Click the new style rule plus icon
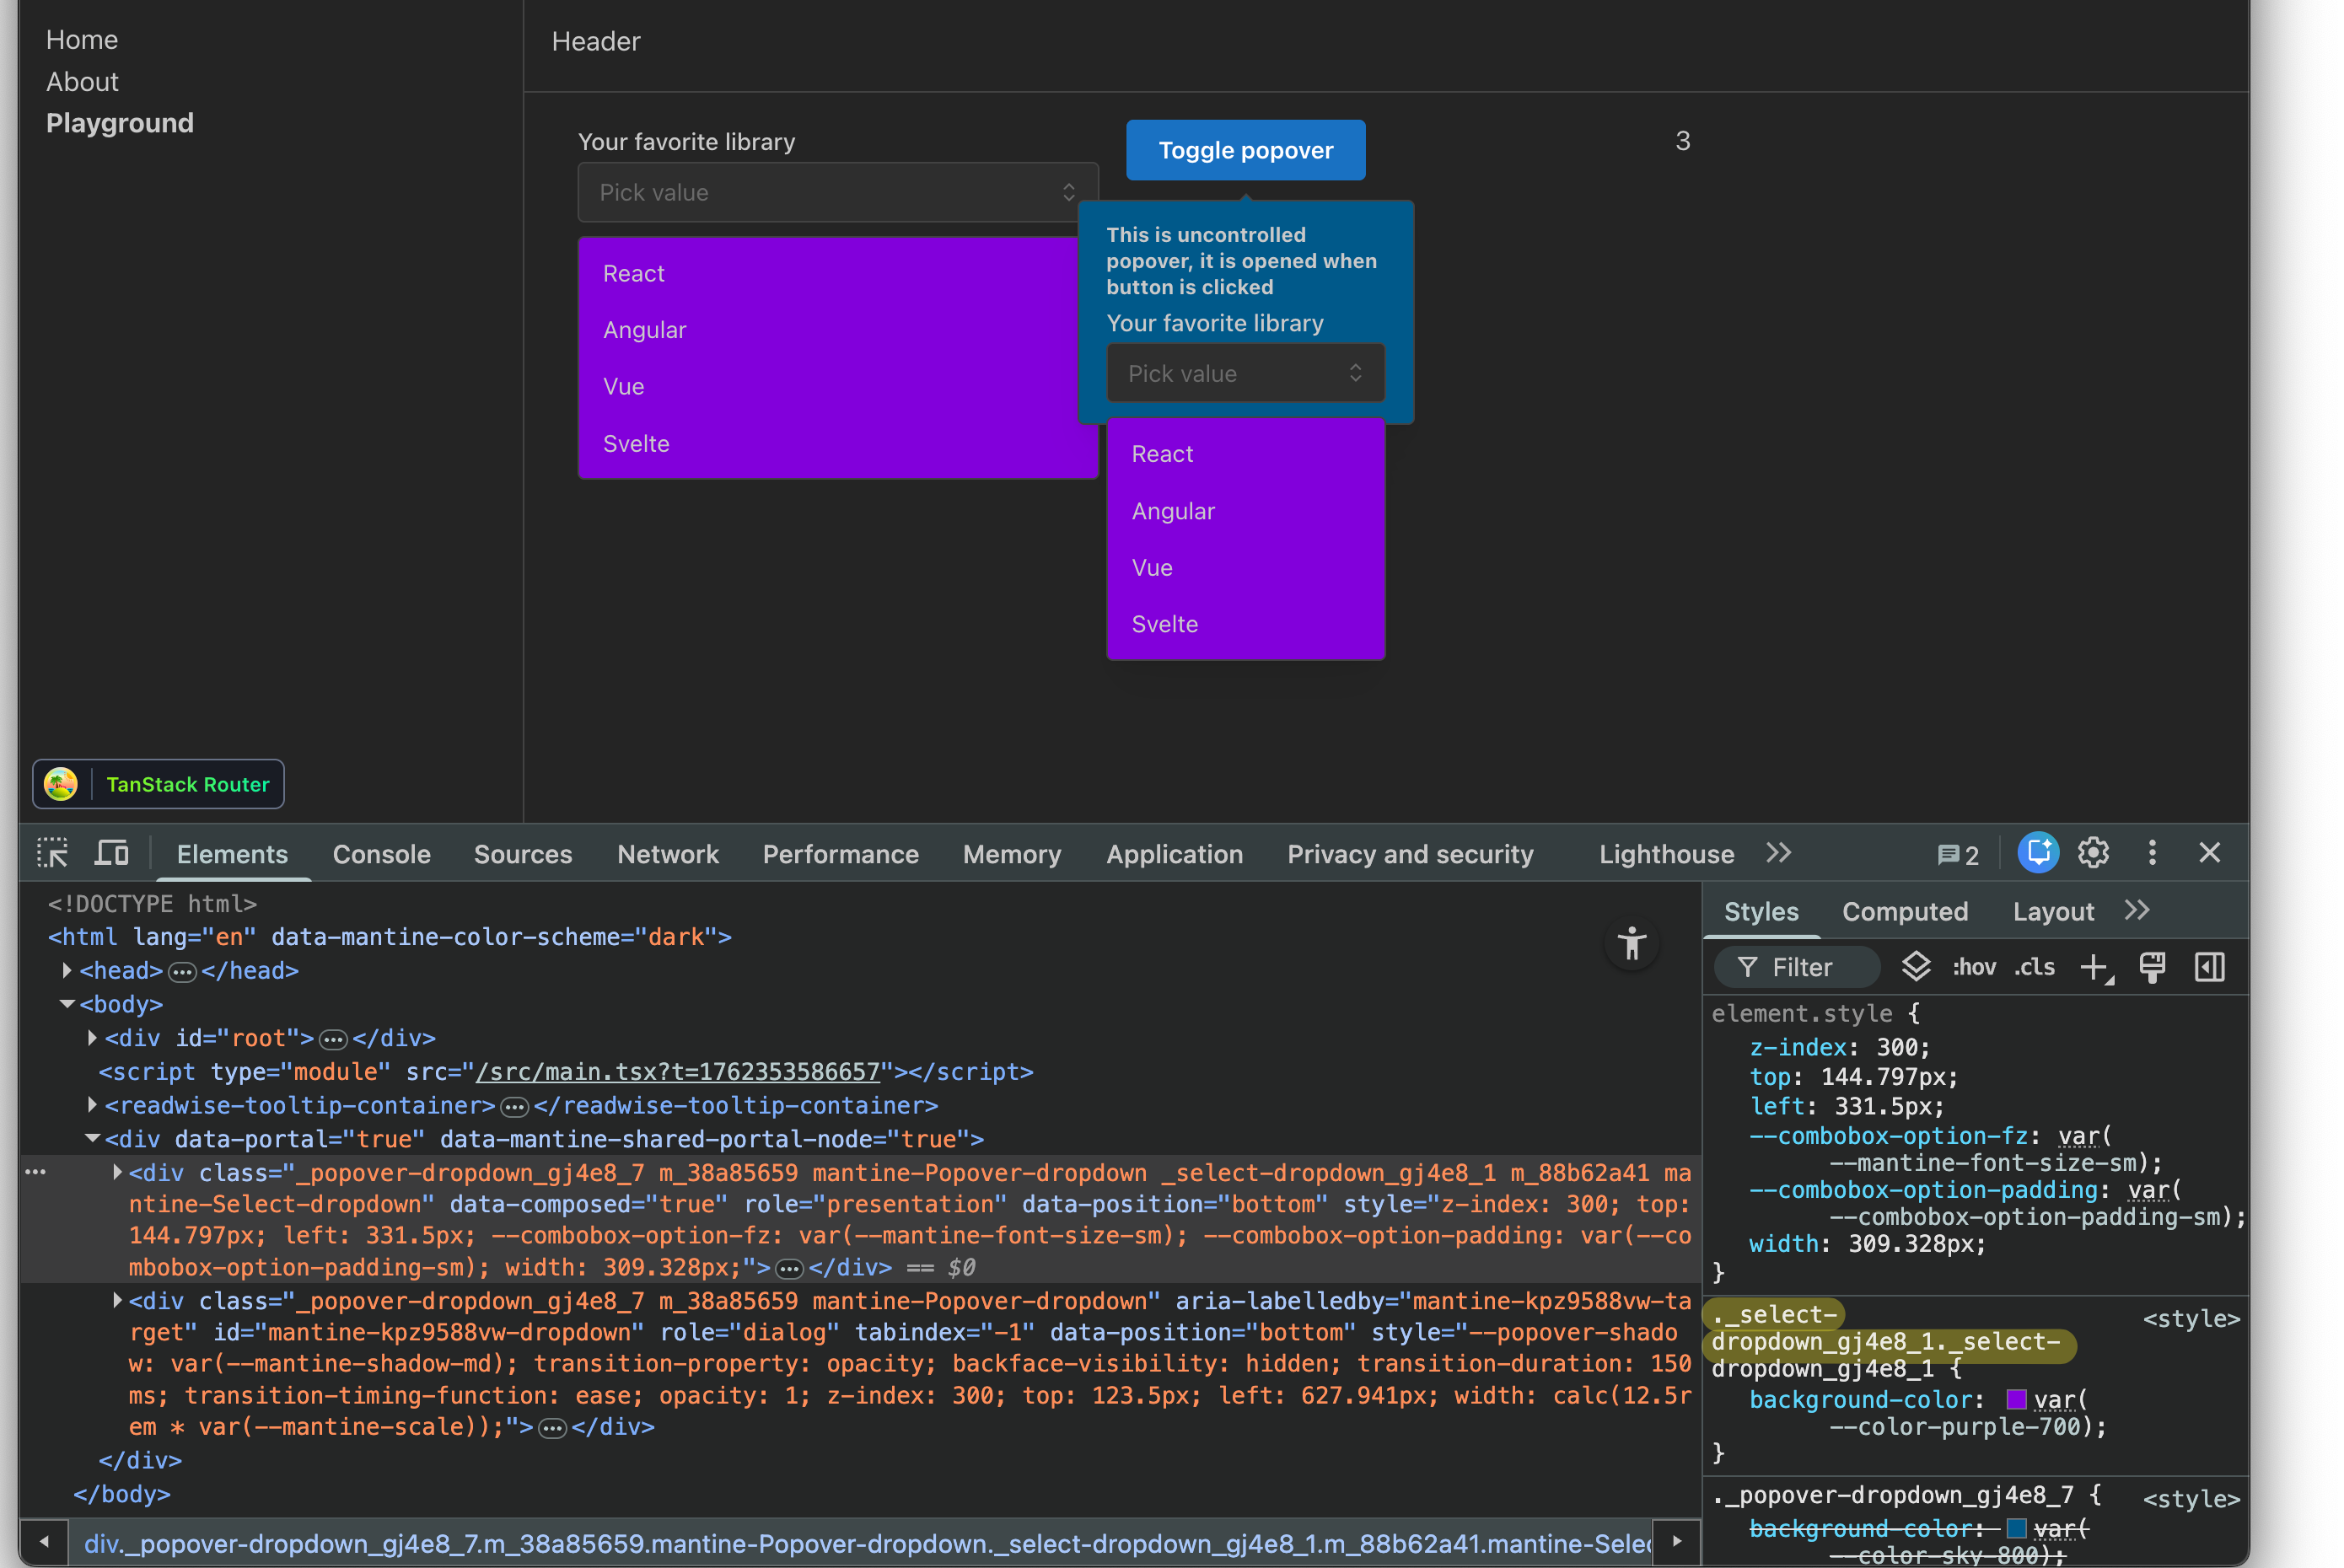The height and width of the screenshot is (1568, 2344). point(2094,967)
